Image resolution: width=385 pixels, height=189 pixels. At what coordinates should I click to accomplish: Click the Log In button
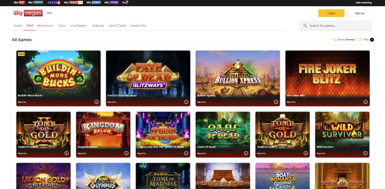[x=331, y=13]
